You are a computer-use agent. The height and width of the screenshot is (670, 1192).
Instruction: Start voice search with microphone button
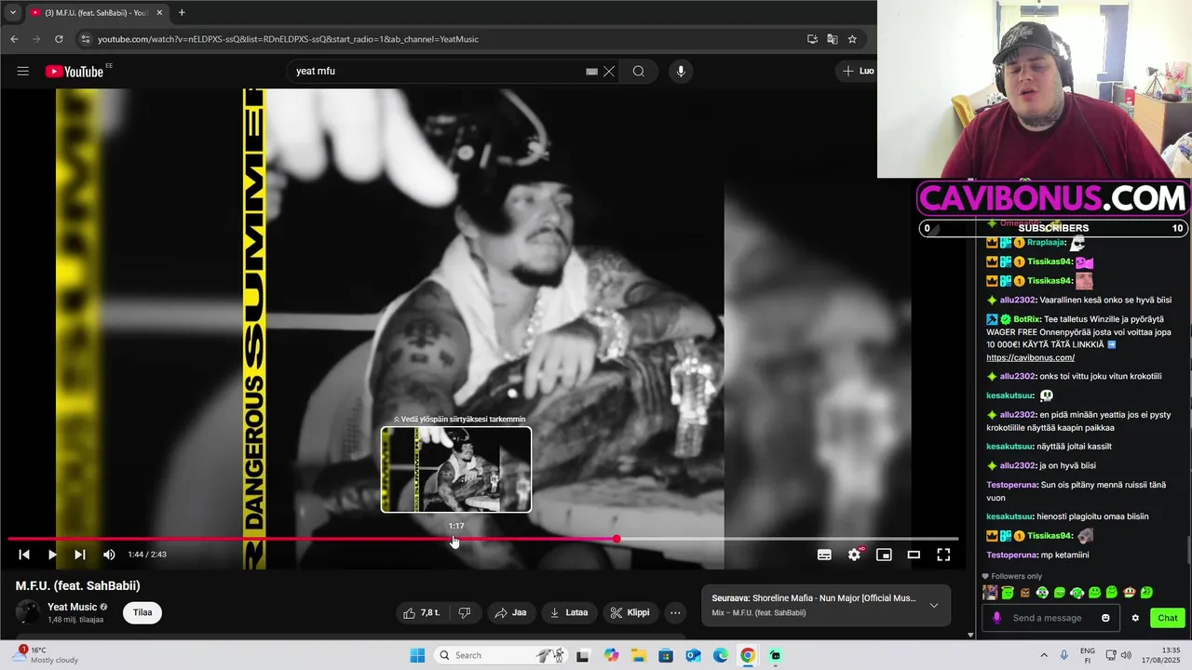(x=681, y=72)
